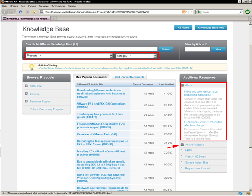Image resolution: width=252 pixels, height=196 pixels.
Task: Click the blue Search button
Action: coord(166,49)
